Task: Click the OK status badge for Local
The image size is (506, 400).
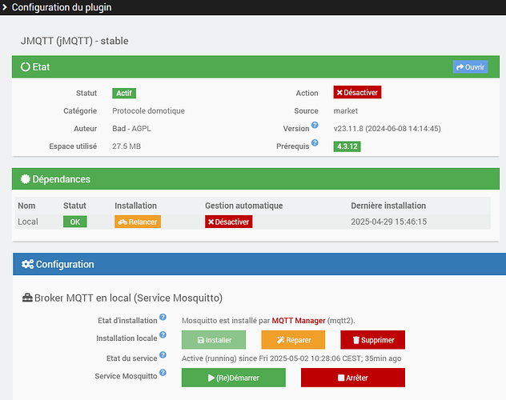Action: point(75,222)
